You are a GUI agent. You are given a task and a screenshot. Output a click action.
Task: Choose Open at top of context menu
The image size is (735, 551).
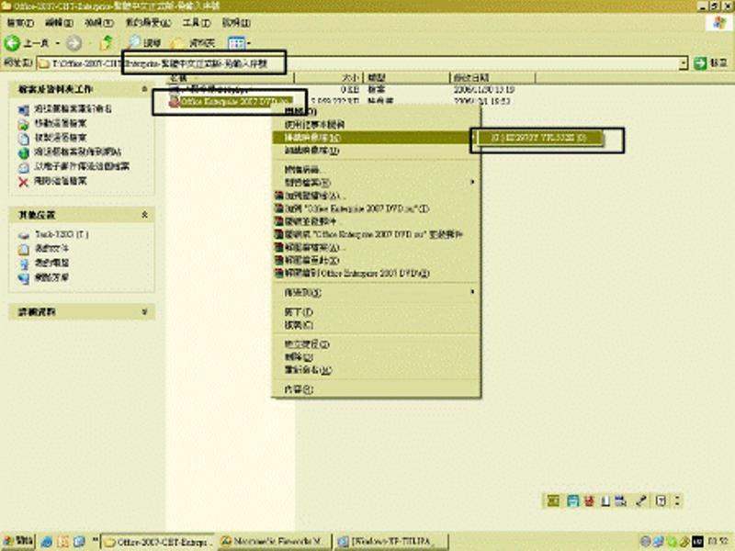click(x=377, y=111)
